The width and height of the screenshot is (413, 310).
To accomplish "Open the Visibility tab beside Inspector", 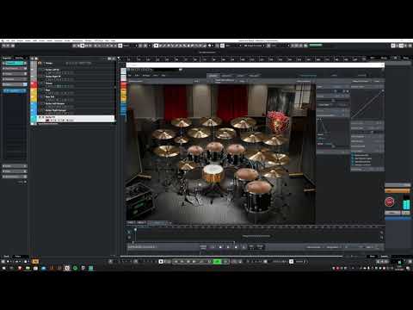I will [x=20, y=58].
